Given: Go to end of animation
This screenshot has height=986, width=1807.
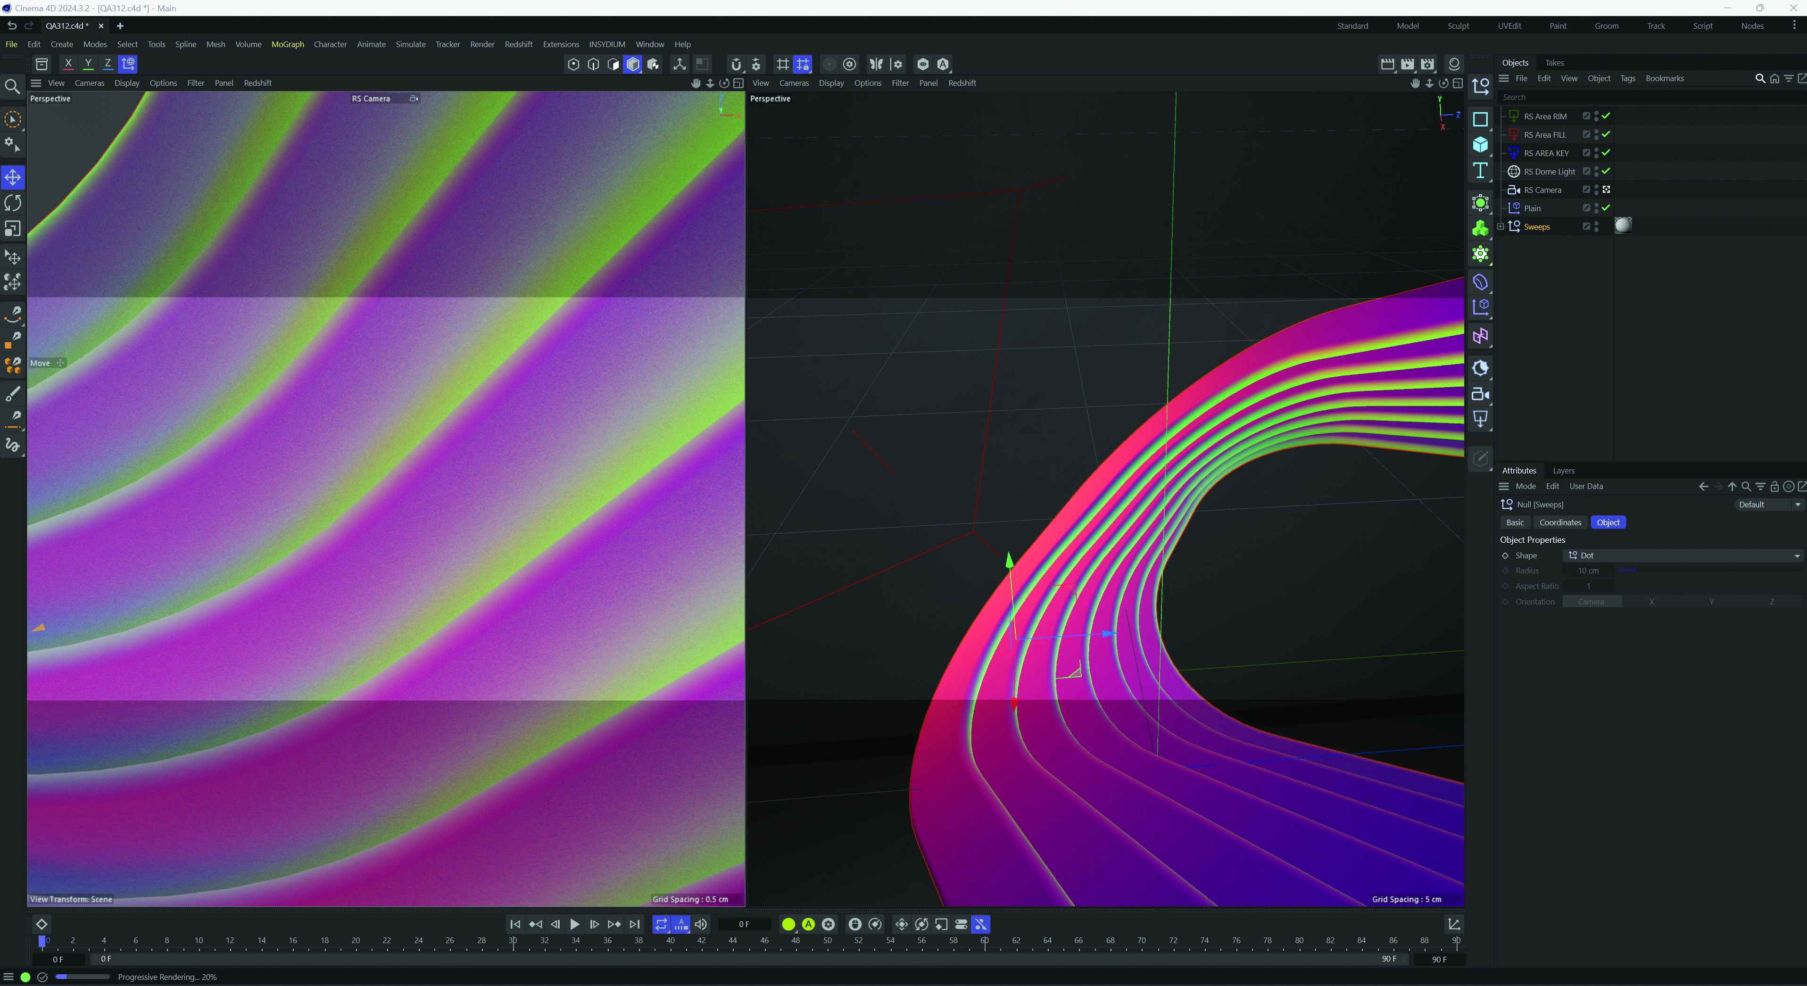Looking at the screenshot, I should (x=634, y=924).
